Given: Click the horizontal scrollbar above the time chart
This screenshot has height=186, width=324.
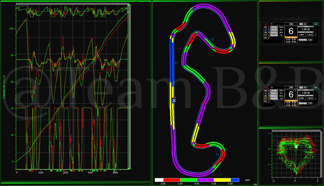Looking at the screenshot, I should click(x=72, y=4).
